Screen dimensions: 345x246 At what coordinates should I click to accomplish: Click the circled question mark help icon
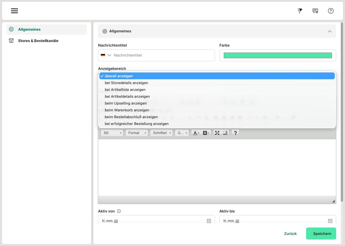point(331,11)
